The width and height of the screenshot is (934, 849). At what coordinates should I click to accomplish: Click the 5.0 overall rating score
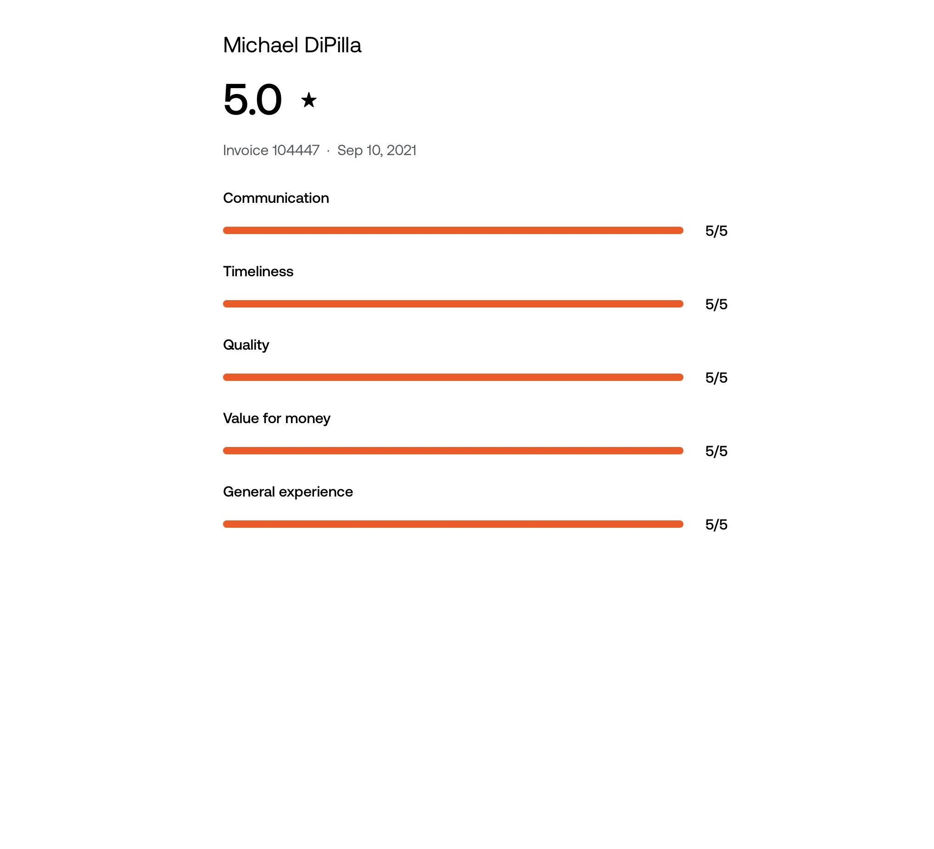pyautogui.click(x=252, y=99)
